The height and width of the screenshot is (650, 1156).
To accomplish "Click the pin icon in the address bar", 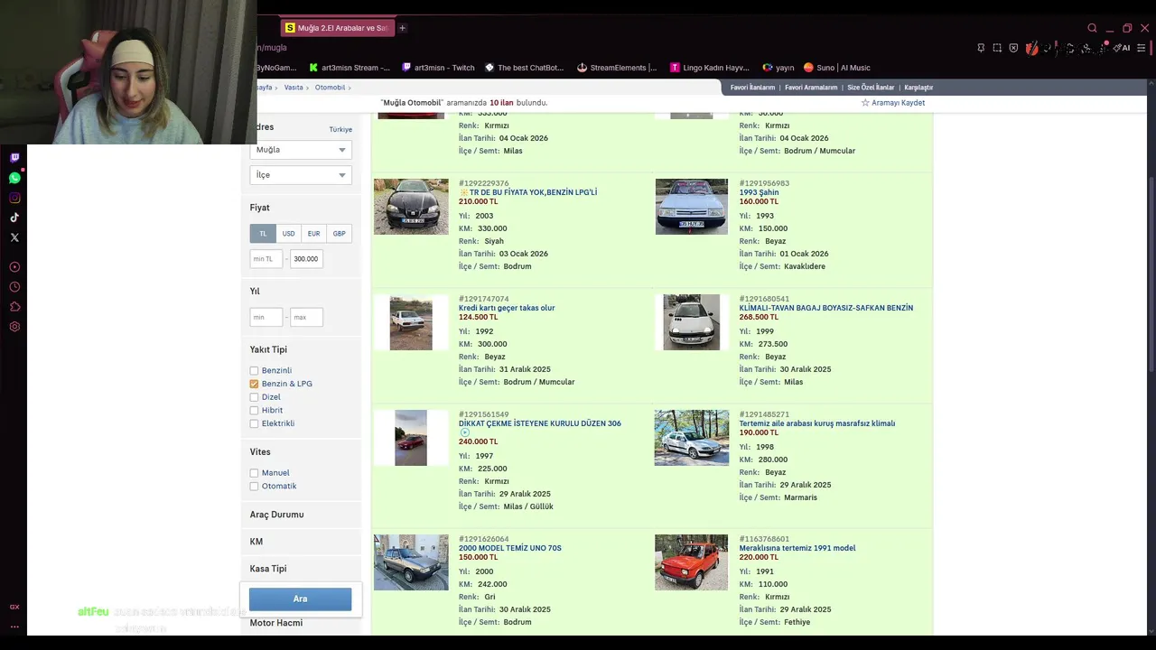I will point(981,48).
